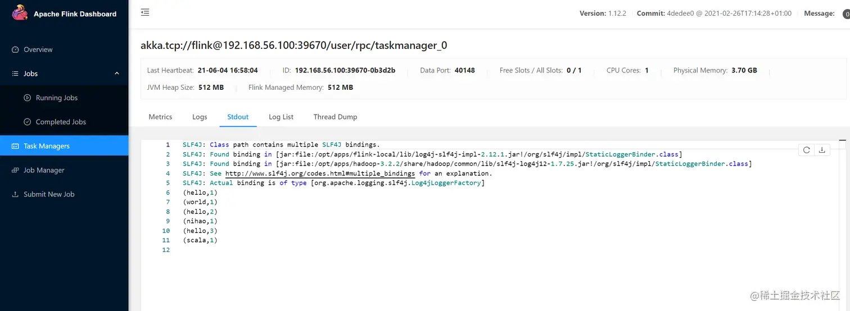Click the (world,1) output line
This screenshot has width=850, height=311.
pyautogui.click(x=200, y=202)
